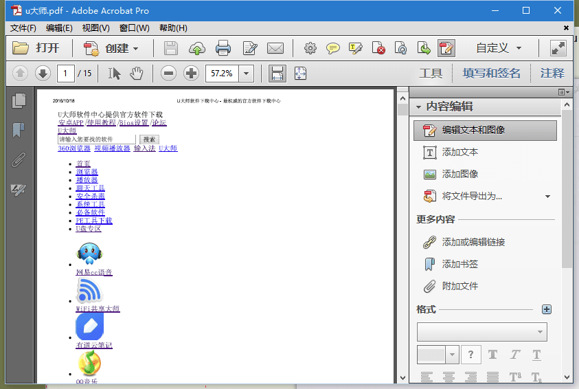Click the Open folder icon
This screenshot has width=579, height=389.
tap(21, 48)
